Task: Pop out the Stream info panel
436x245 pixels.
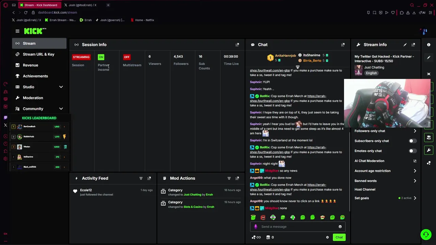Action: (x=413, y=45)
